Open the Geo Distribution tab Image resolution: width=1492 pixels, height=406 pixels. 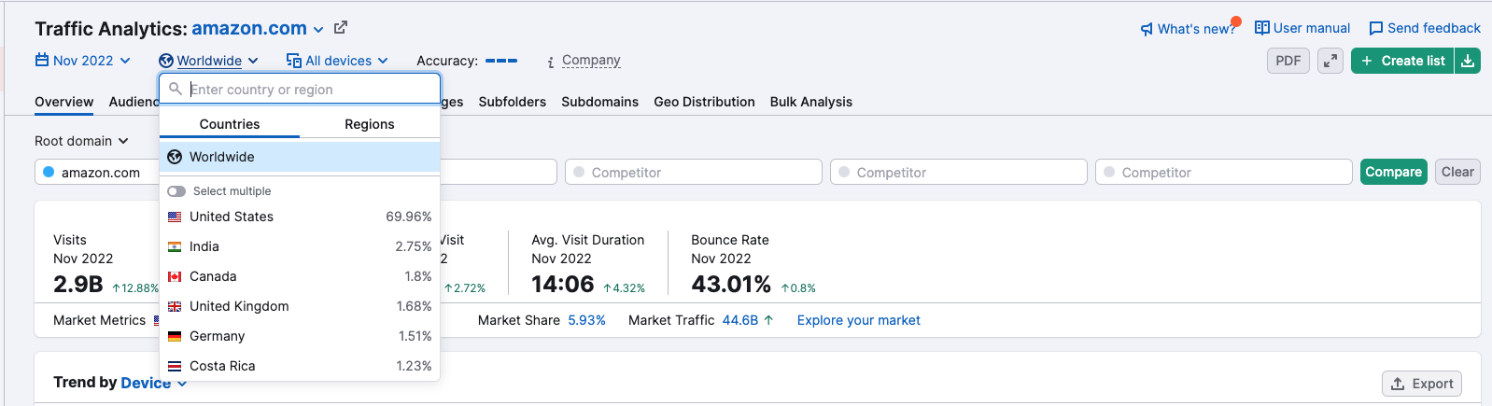[704, 102]
